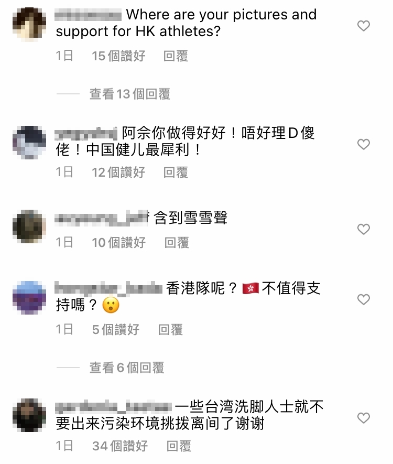View the 15個讚好 likes list
Image resolution: width=393 pixels, height=464 pixels.
[118, 56]
